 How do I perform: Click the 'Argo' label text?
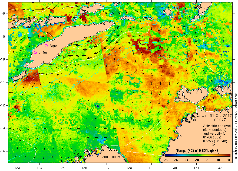(x=53, y=46)
